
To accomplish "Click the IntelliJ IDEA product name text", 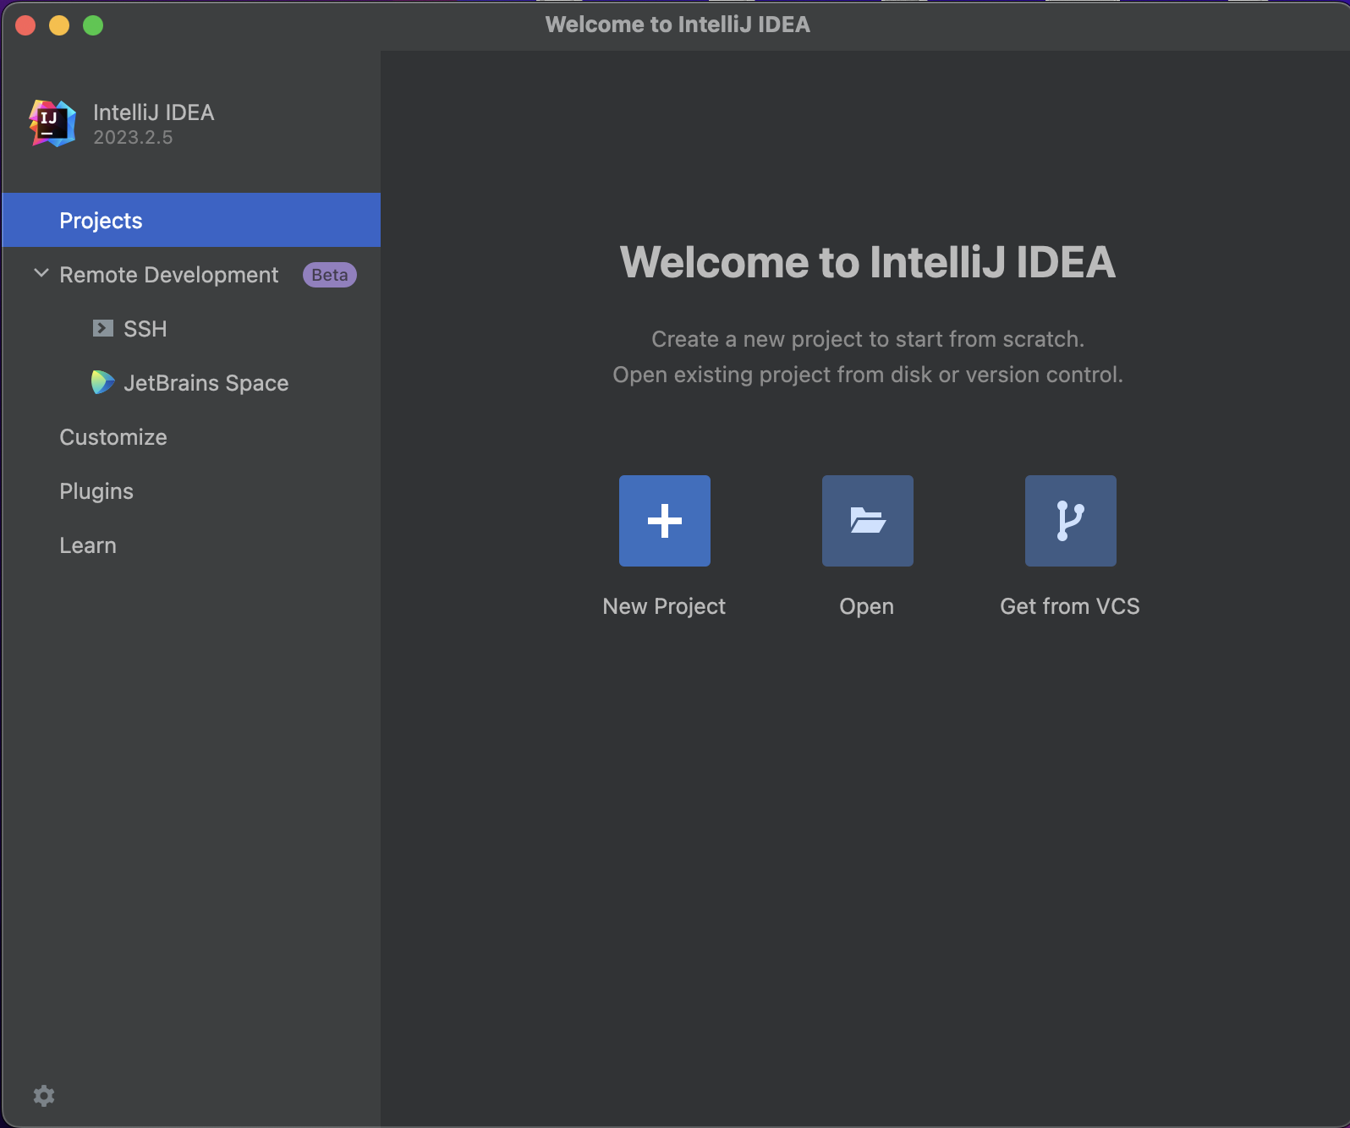I will point(154,112).
